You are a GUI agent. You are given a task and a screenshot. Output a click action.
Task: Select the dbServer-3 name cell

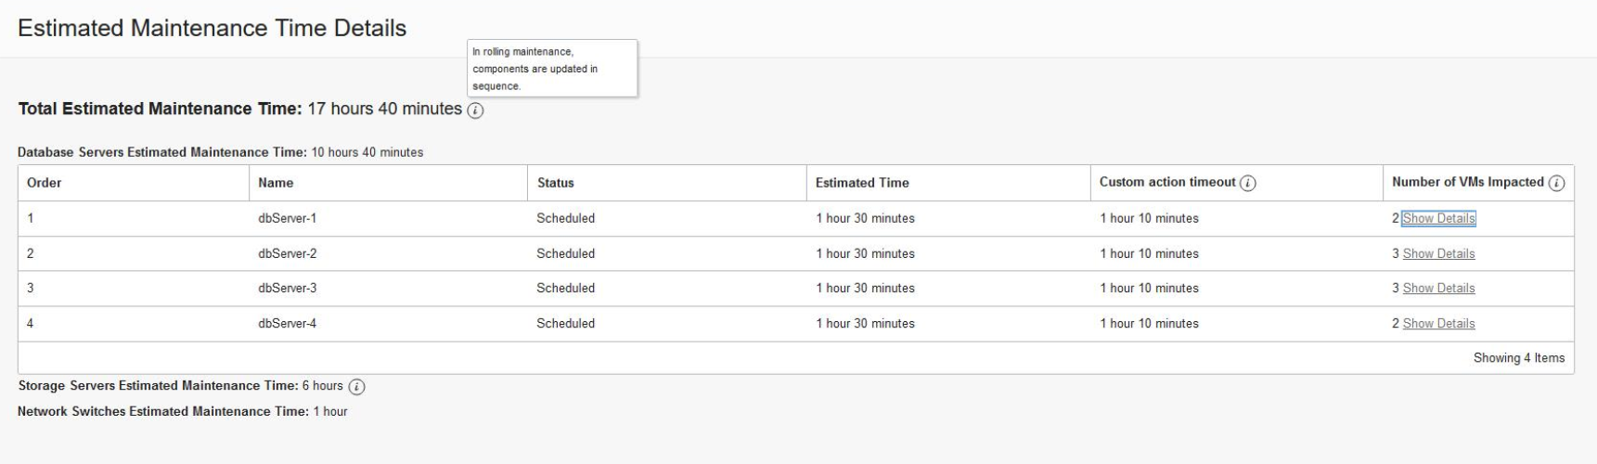[287, 289]
